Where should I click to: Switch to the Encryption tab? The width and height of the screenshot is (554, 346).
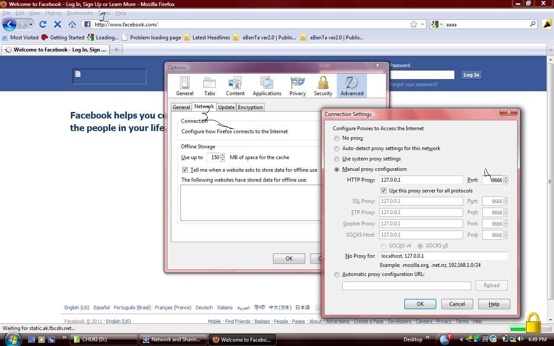click(250, 107)
